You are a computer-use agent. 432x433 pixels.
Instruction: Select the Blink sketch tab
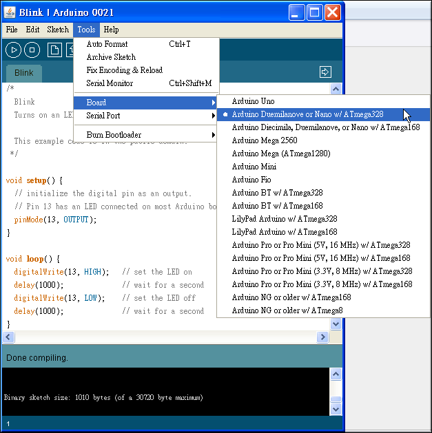[24, 73]
